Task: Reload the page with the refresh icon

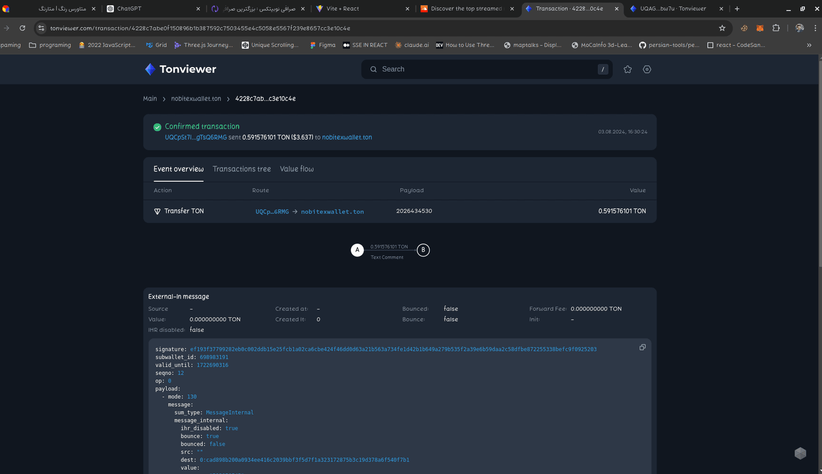Action: pyautogui.click(x=22, y=28)
